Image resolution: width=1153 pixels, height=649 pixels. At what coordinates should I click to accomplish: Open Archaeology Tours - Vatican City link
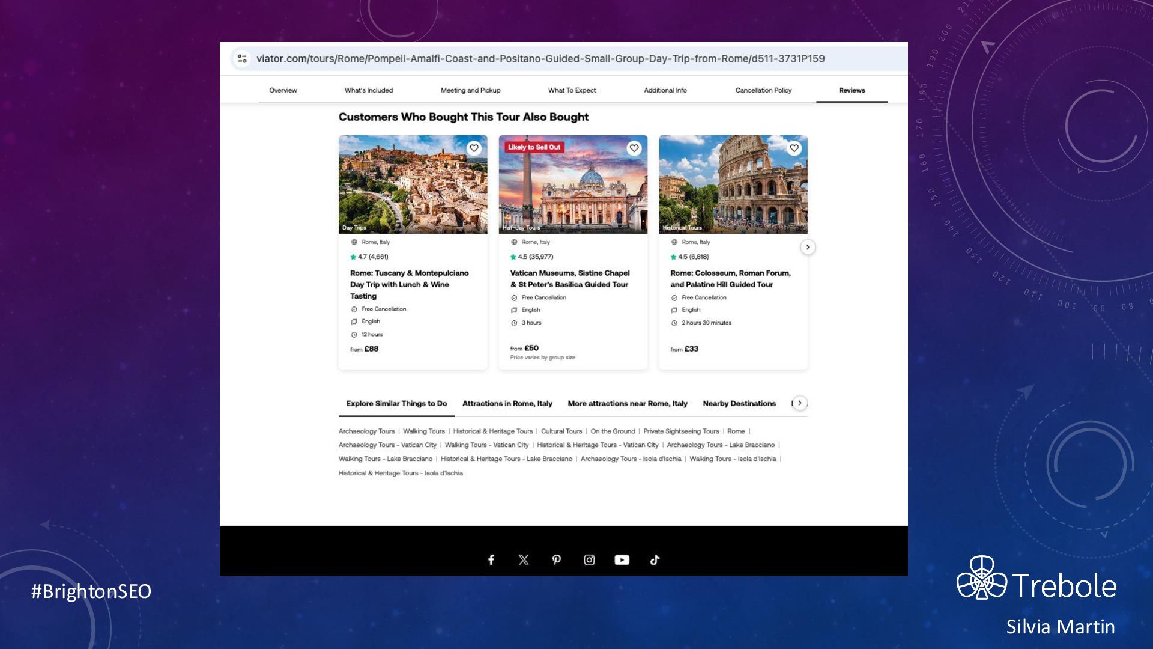pos(387,445)
